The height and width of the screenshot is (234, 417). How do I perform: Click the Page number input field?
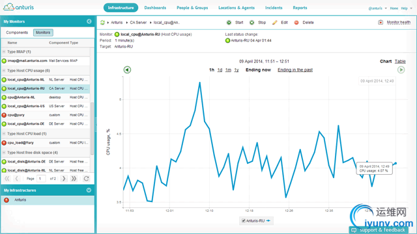pyautogui.click(x=41, y=179)
